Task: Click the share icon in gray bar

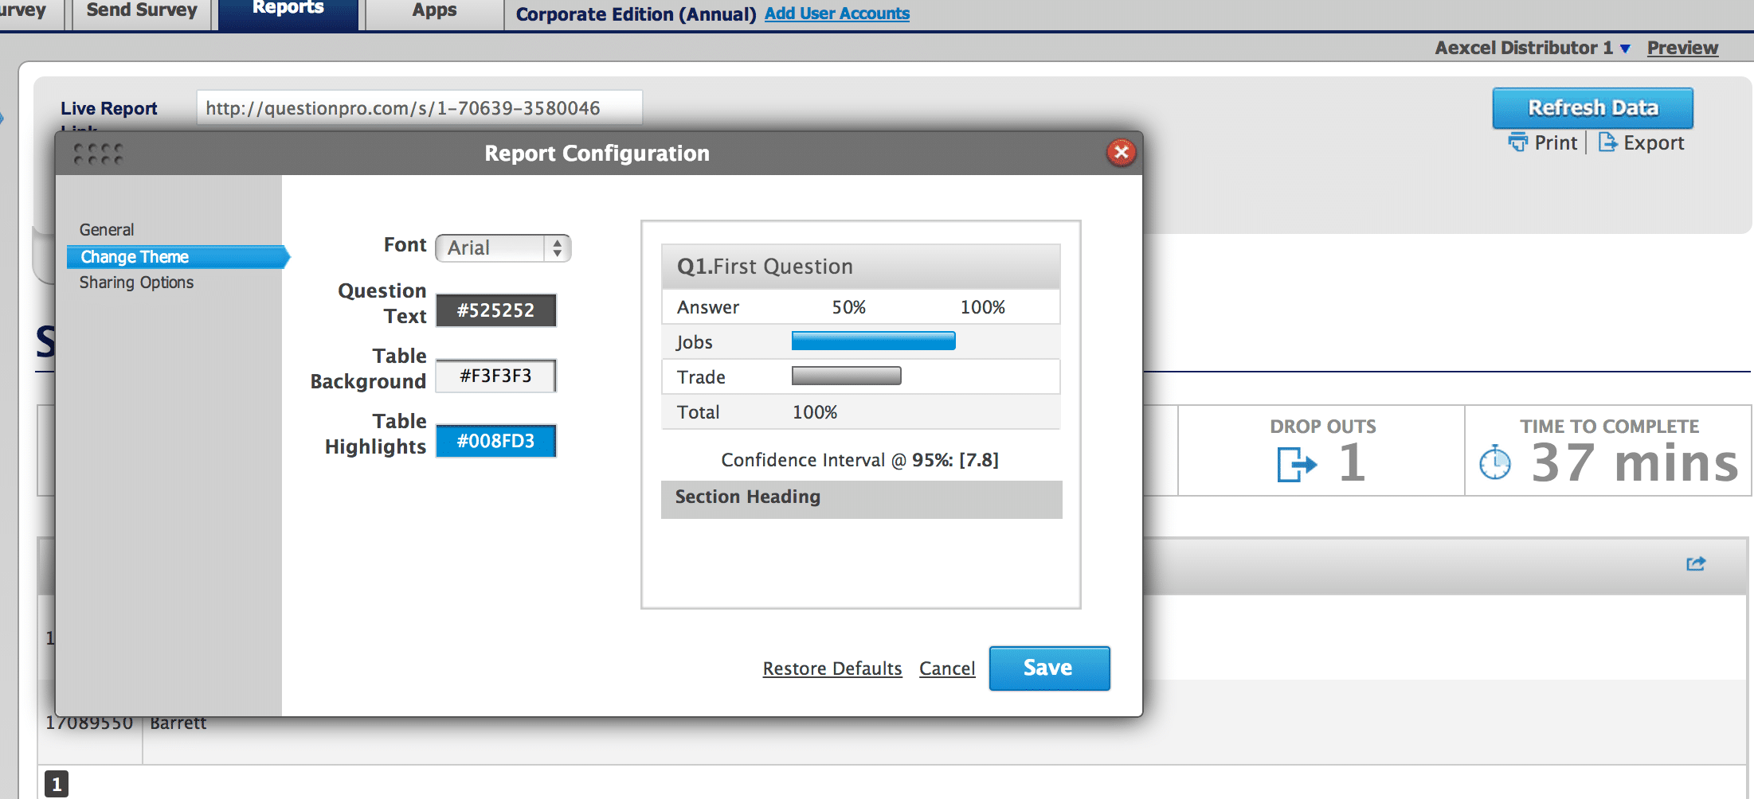Action: click(x=1696, y=563)
